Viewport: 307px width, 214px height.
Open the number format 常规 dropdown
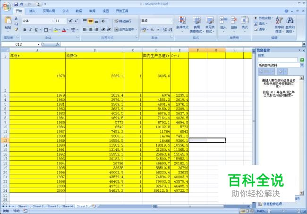(171, 21)
